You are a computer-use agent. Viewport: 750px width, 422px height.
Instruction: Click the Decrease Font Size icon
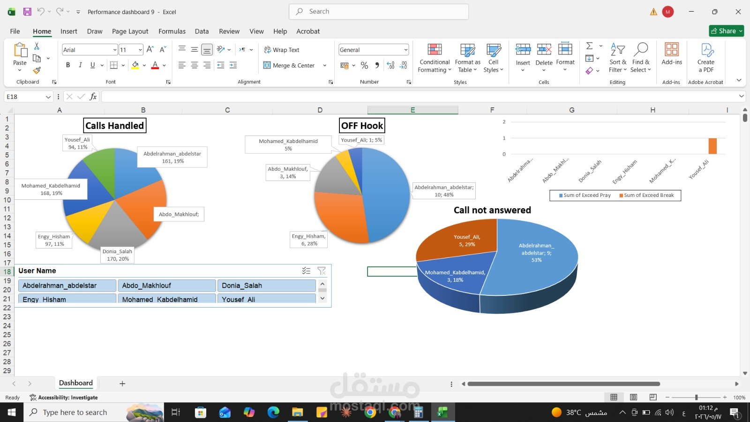tap(163, 49)
